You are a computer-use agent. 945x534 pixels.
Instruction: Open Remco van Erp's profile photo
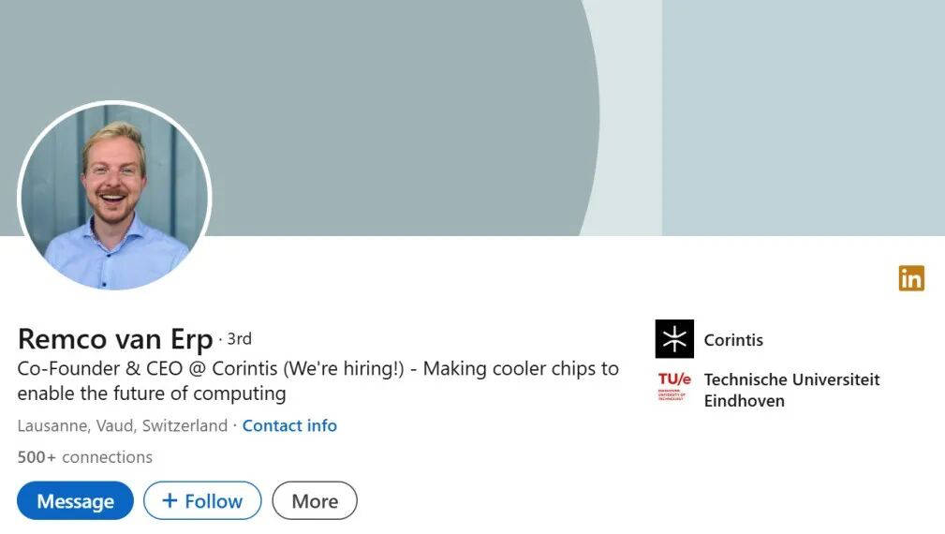[x=114, y=196]
